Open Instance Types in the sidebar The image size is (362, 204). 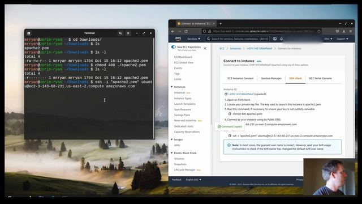coord(183,98)
